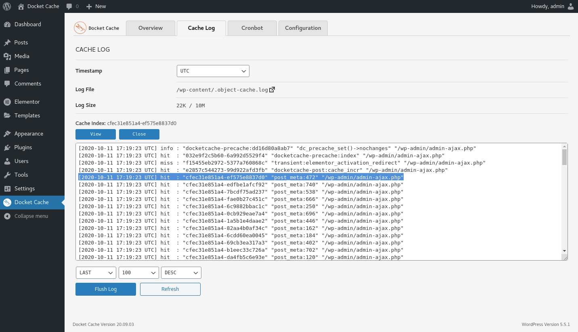The image size is (578, 332).
Task: Open the Plugins sidebar icon
Action: (8, 147)
